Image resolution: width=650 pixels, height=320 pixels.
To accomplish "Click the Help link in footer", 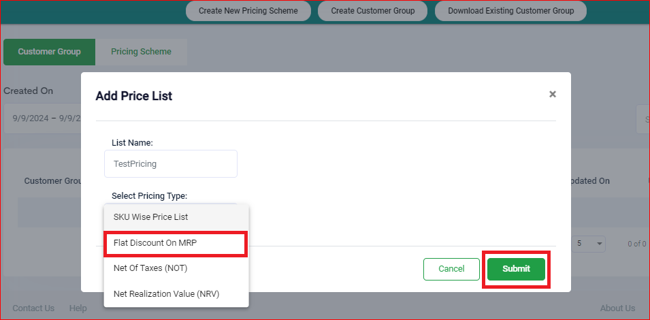I will [x=78, y=308].
